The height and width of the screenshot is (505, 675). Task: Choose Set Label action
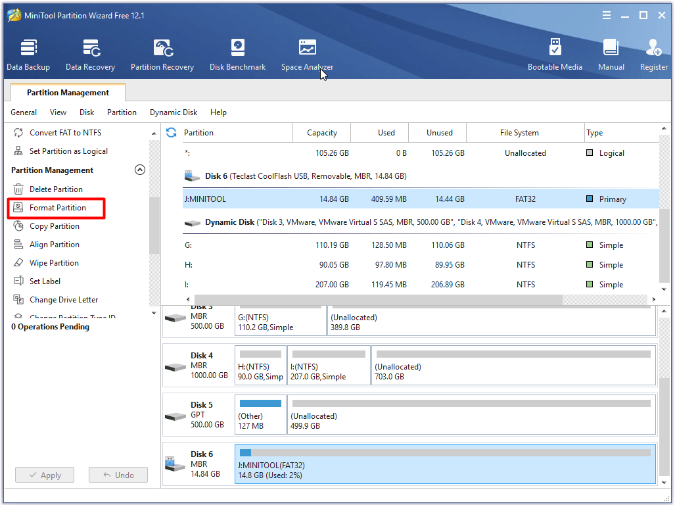coord(45,281)
